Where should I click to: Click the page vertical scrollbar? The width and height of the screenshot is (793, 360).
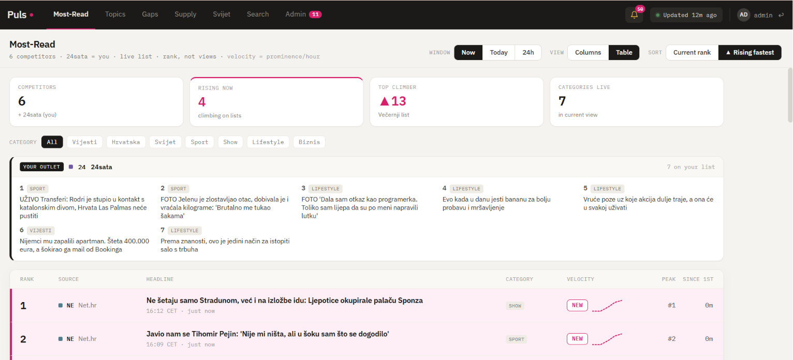click(x=790, y=95)
